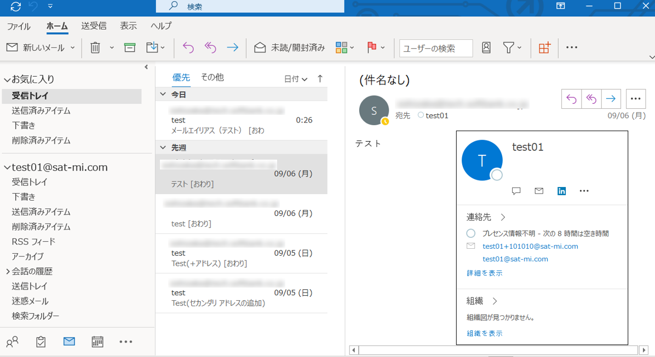Expand the 会話の履歴 folder
Image resolution: width=655 pixels, height=357 pixels.
[x=8, y=272]
